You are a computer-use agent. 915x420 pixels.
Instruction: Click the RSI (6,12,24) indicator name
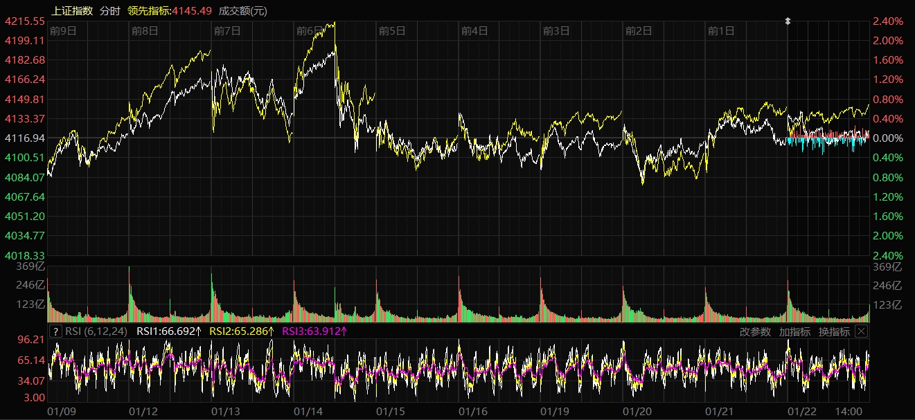click(97, 331)
